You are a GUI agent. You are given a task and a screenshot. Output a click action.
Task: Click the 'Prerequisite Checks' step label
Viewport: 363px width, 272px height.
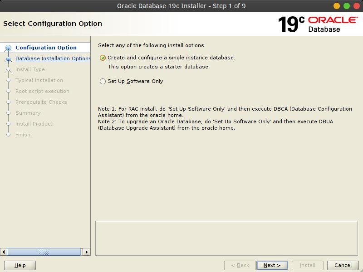pyautogui.click(x=41, y=102)
